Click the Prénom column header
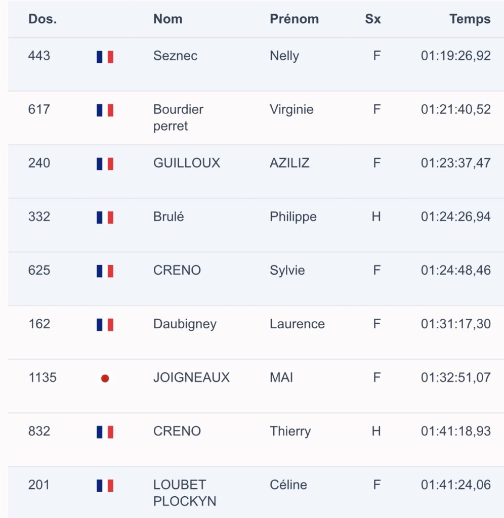The width and height of the screenshot is (504, 518). [294, 19]
